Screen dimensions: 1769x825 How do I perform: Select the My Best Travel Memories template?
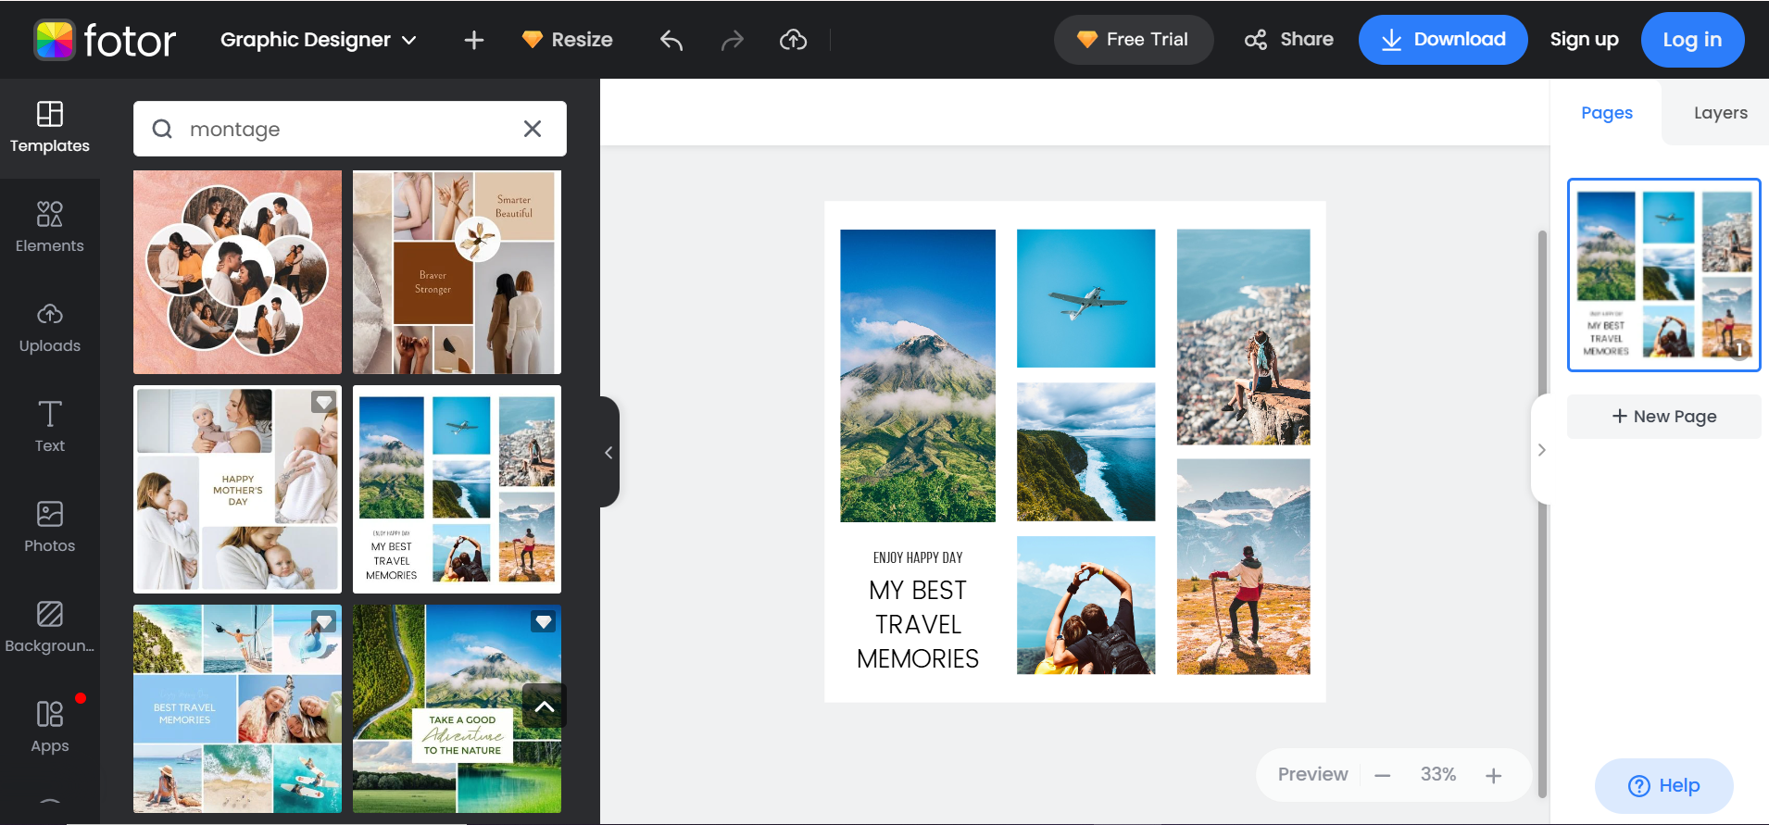(457, 489)
